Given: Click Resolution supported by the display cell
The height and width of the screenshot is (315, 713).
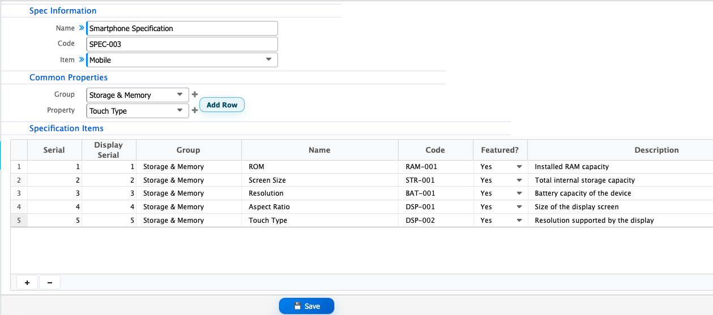Looking at the screenshot, I should coord(620,221).
